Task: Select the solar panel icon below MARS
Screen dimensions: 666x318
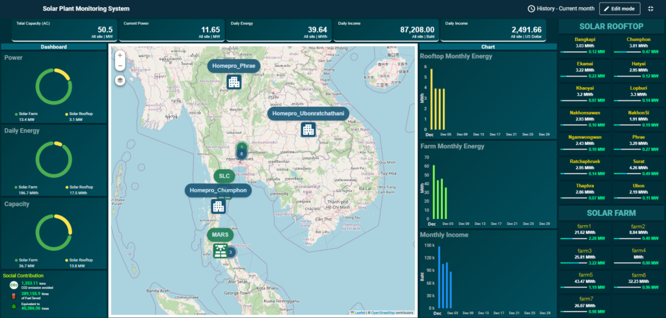Action: coord(220,250)
